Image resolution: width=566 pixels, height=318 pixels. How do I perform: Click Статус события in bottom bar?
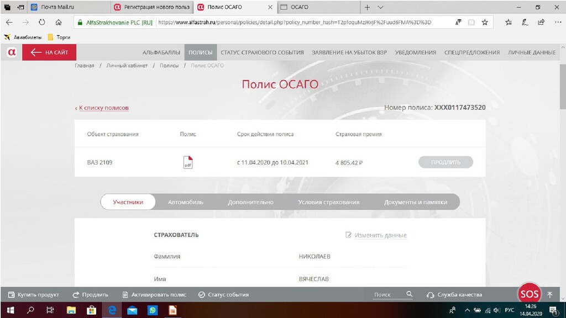tap(223, 295)
